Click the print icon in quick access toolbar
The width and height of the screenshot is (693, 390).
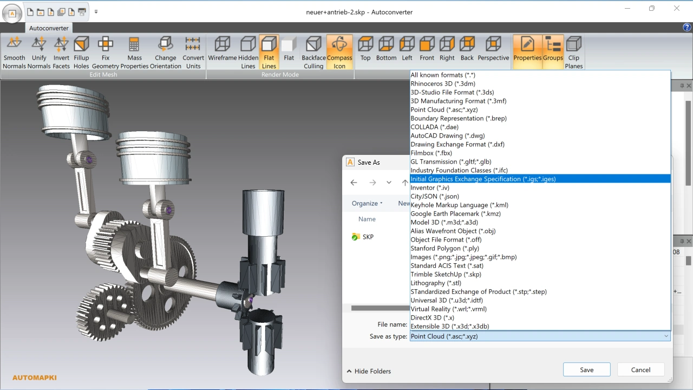82,11
